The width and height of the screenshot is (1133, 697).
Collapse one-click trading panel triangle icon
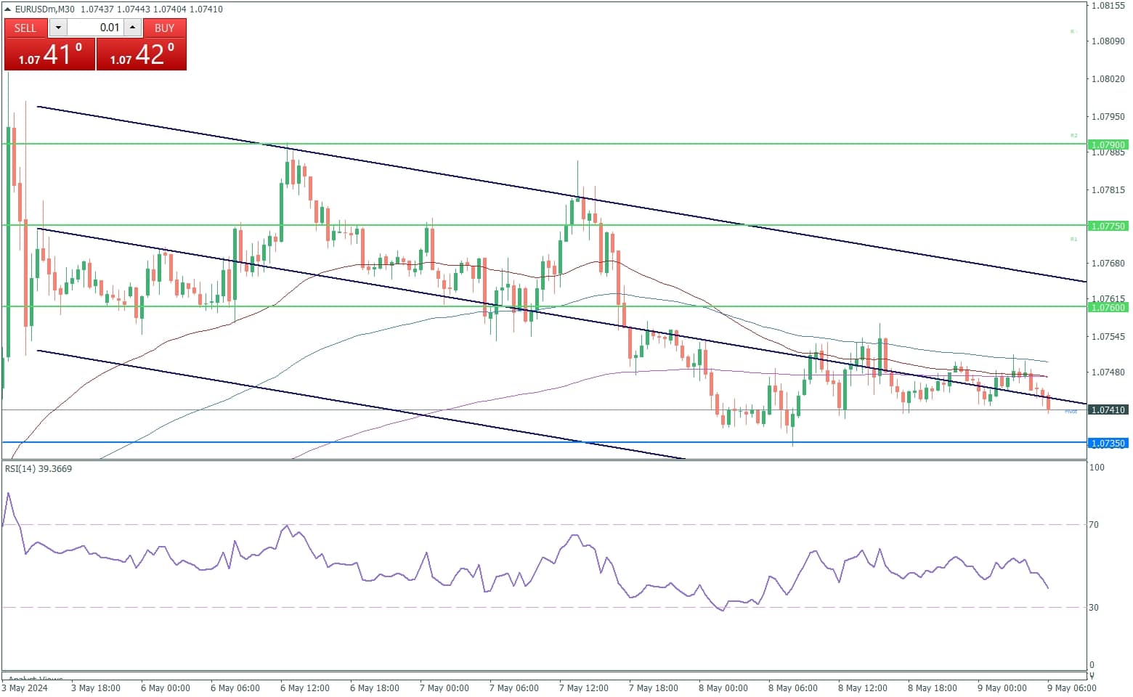coord(8,9)
